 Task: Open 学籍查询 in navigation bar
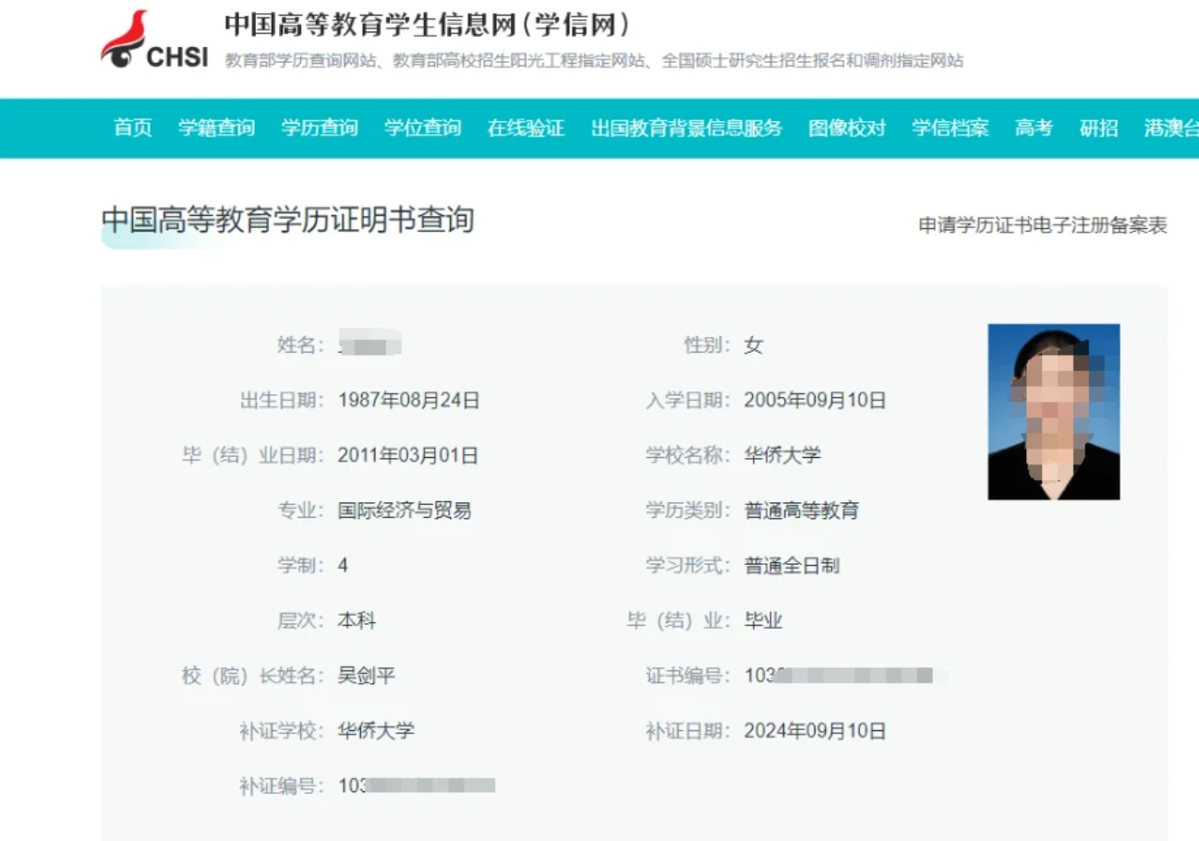click(x=216, y=128)
